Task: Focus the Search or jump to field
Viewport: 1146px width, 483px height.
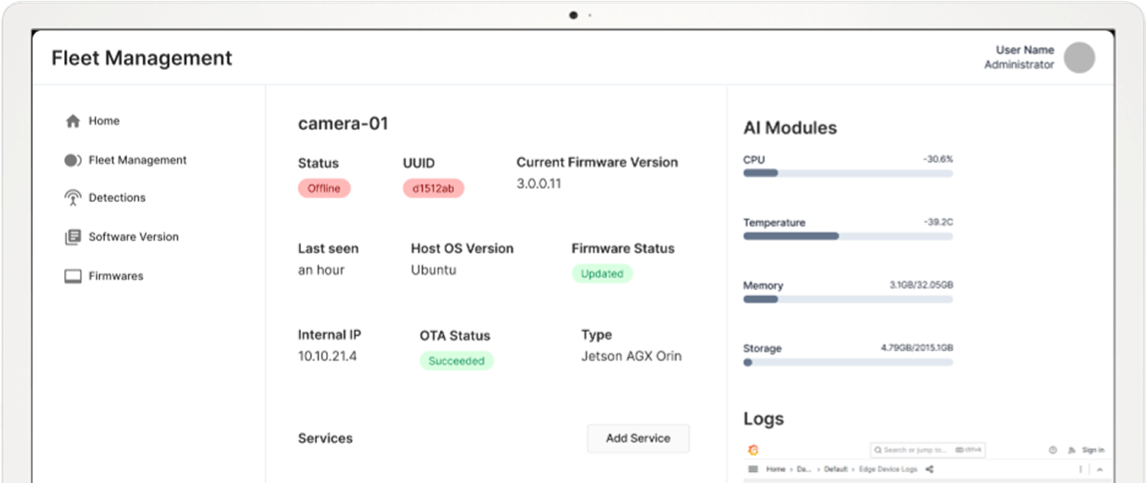Action: point(928,450)
